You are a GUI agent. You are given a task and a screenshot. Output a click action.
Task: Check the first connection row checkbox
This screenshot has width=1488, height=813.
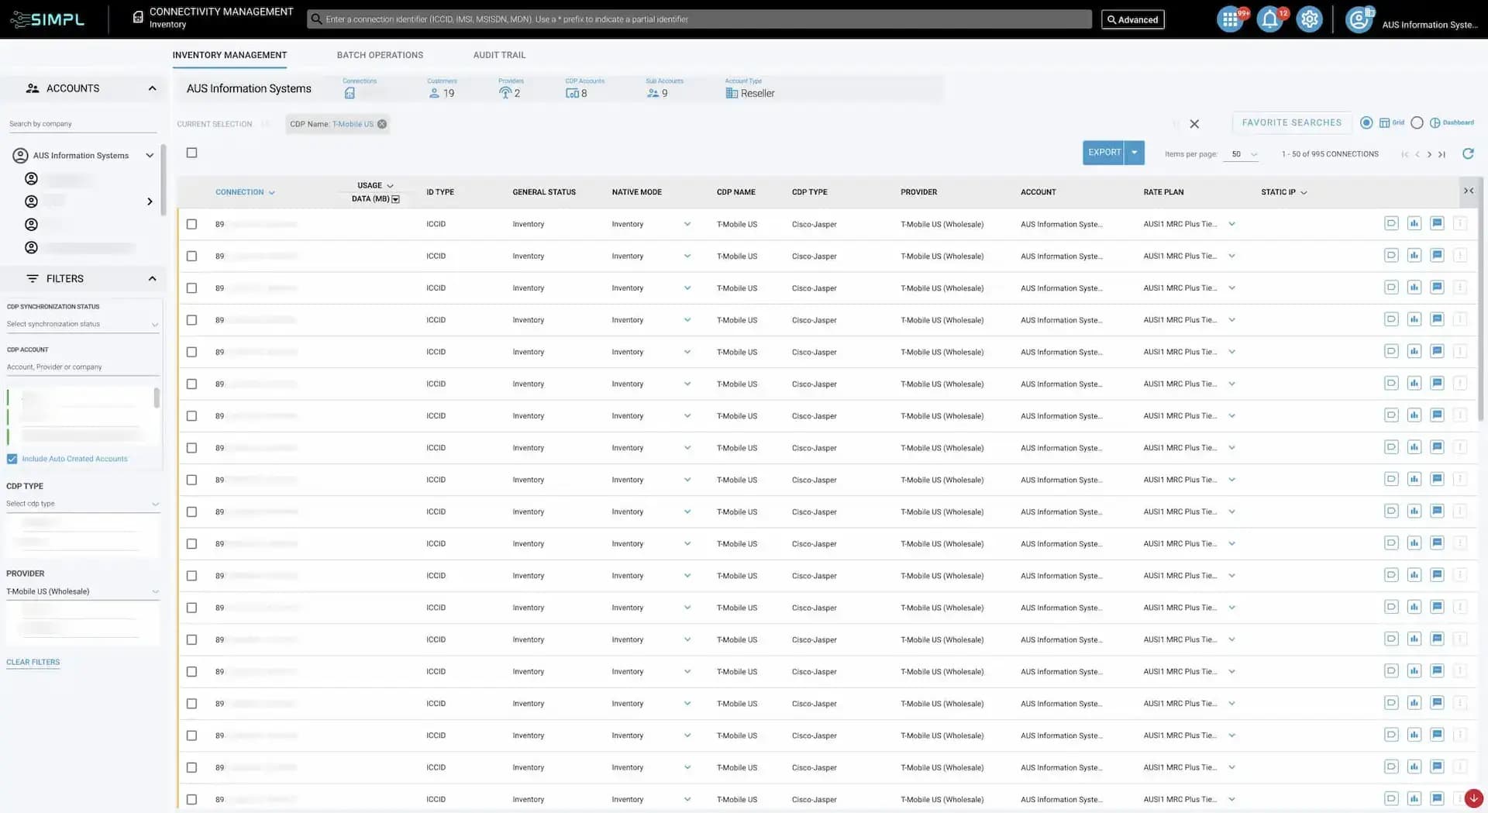click(x=191, y=224)
